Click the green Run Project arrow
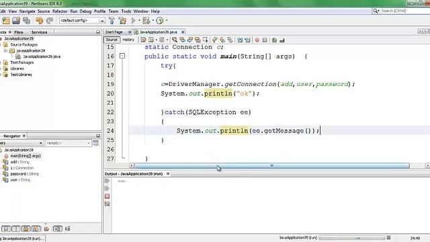Screen dimensions: 430x242 tap(134, 21)
